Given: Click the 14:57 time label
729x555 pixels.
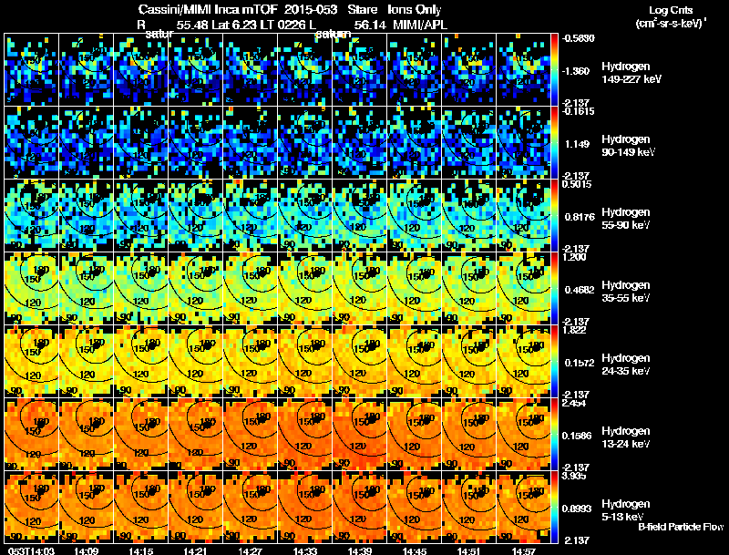Looking at the screenshot, I should click(523, 551).
